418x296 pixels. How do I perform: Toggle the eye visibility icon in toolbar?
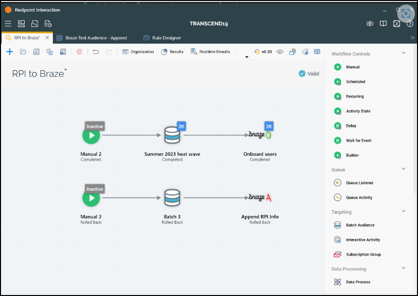(x=280, y=52)
